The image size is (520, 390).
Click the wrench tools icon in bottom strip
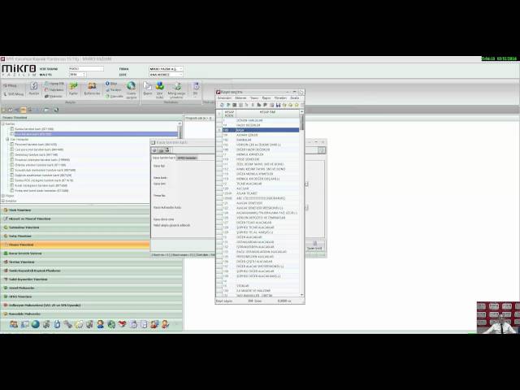pyautogui.click(x=68, y=324)
